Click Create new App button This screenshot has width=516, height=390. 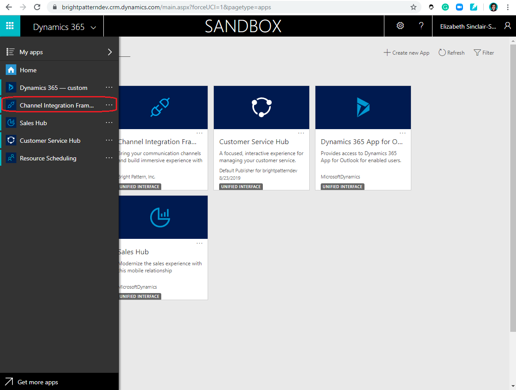[x=406, y=53]
